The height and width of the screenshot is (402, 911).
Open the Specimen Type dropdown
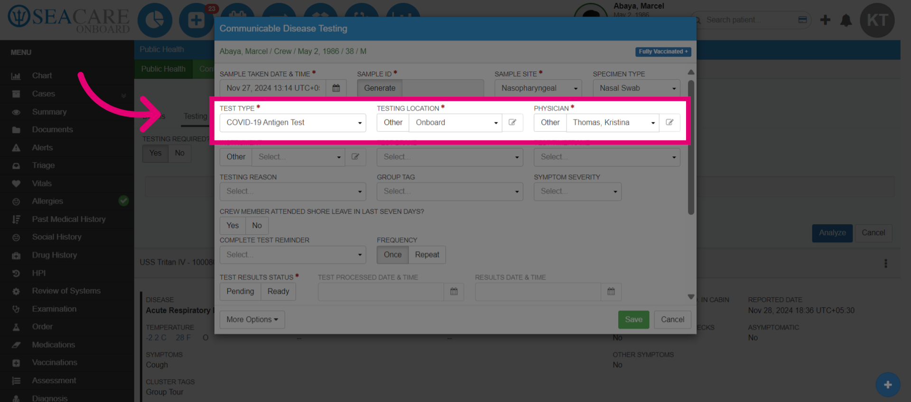636,88
